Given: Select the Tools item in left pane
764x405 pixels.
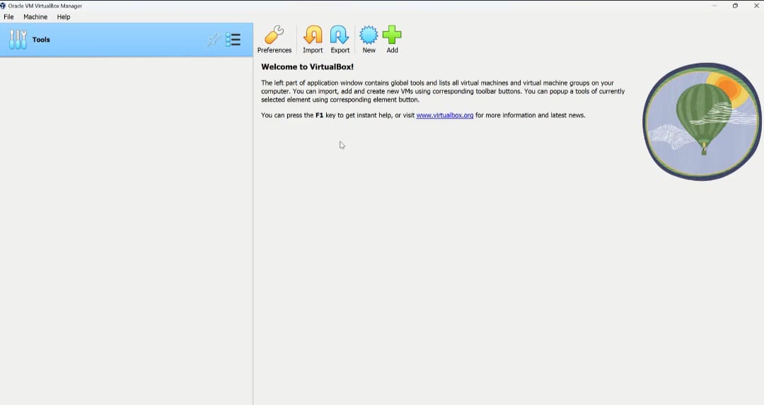Looking at the screenshot, I should (x=126, y=40).
